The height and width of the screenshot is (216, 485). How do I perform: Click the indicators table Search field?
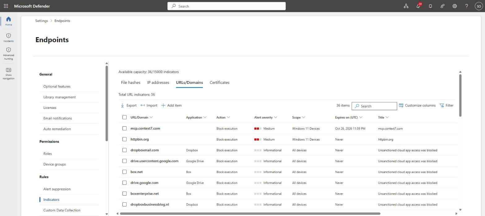click(x=374, y=106)
